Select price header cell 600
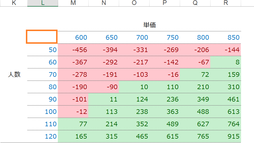The image size is (254, 153). click(x=73, y=37)
